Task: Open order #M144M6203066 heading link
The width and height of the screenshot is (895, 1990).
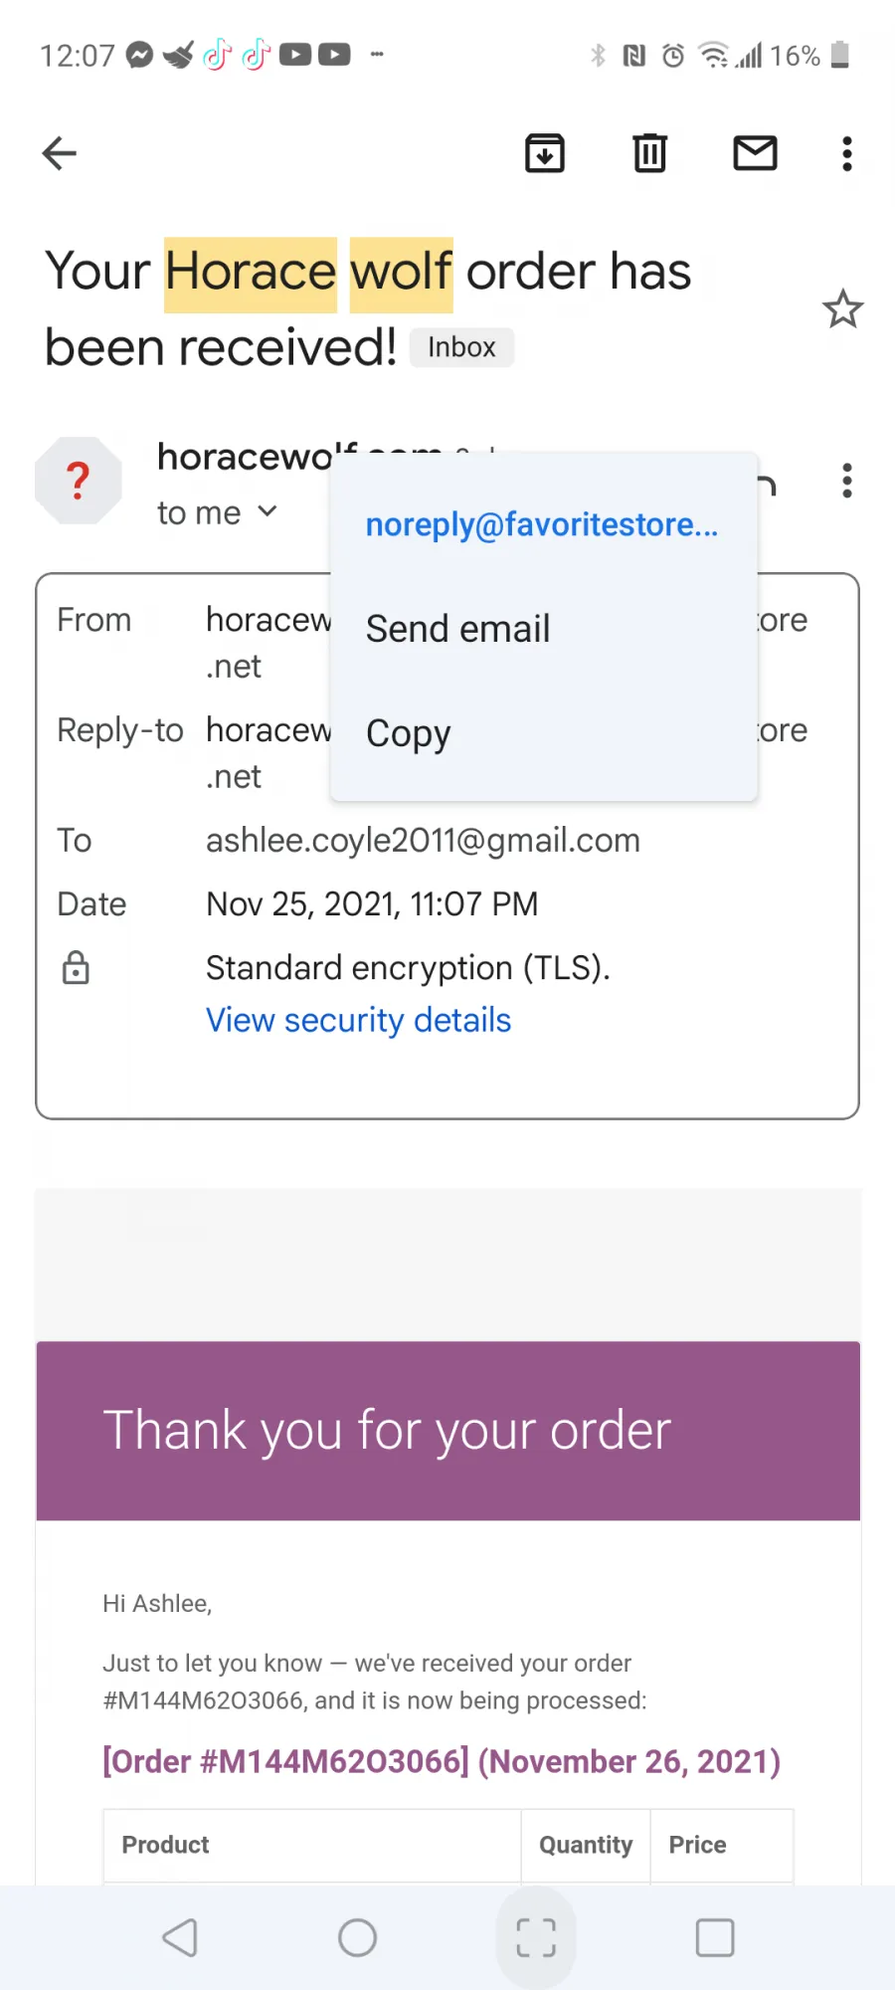Action: point(442,1761)
